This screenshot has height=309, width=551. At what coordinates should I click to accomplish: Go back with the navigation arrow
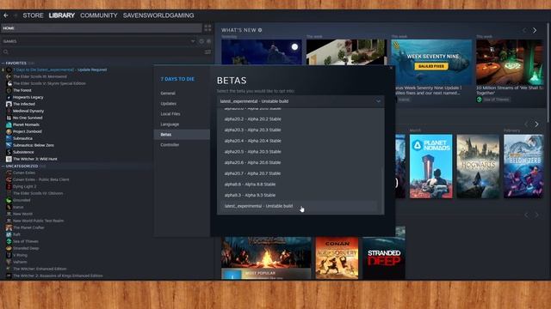(x=6, y=15)
